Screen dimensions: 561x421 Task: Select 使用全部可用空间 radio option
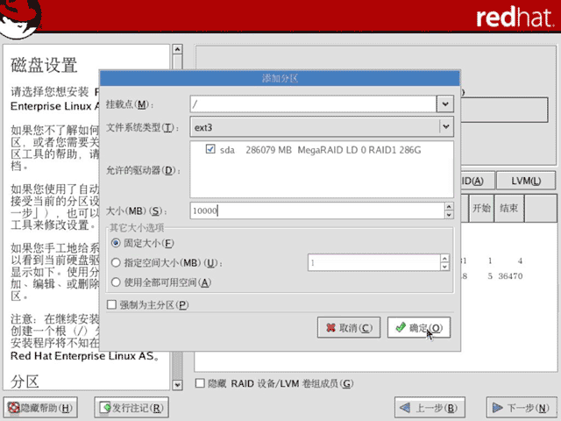coord(116,282)
